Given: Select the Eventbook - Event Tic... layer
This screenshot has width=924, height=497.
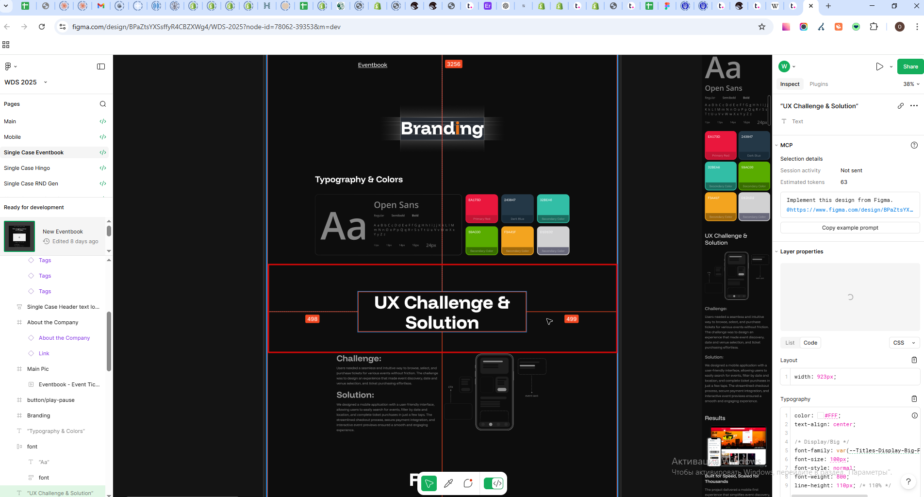Looking at the screenshot, I should 69,384.
